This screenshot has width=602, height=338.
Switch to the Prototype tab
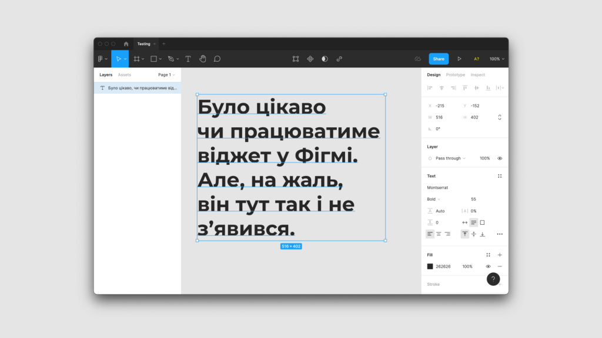click(455, 75)
